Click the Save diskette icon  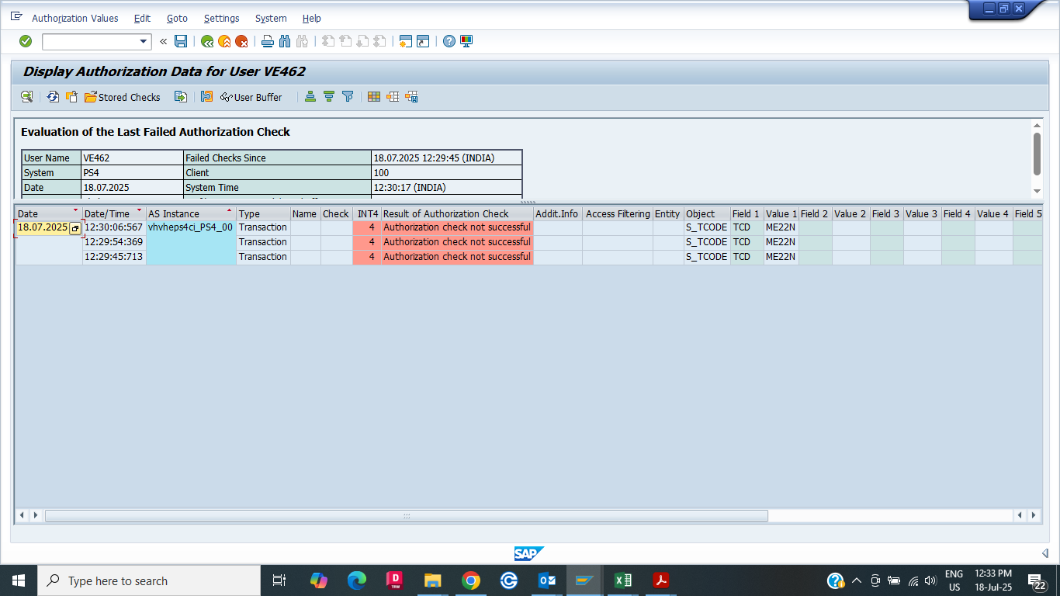[x=181, y=41]
